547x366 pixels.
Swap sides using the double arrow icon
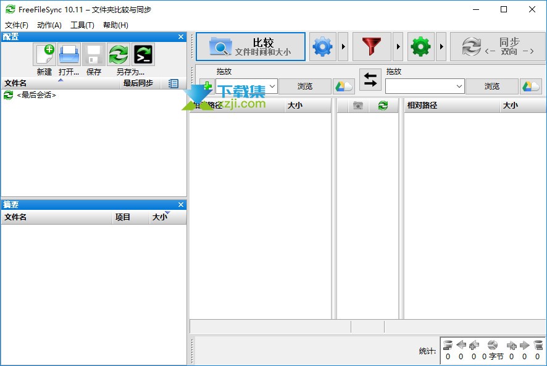tap(370, 80)
